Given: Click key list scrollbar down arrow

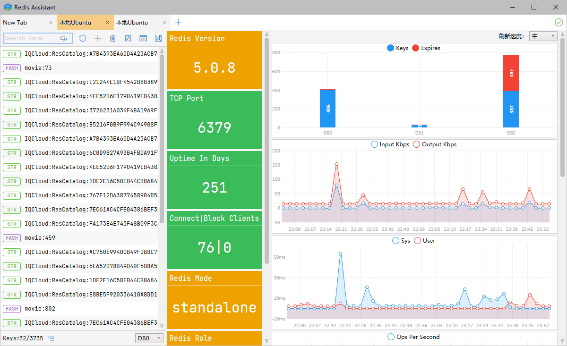Looking at the screenshot, I should [x=162, y=326].
